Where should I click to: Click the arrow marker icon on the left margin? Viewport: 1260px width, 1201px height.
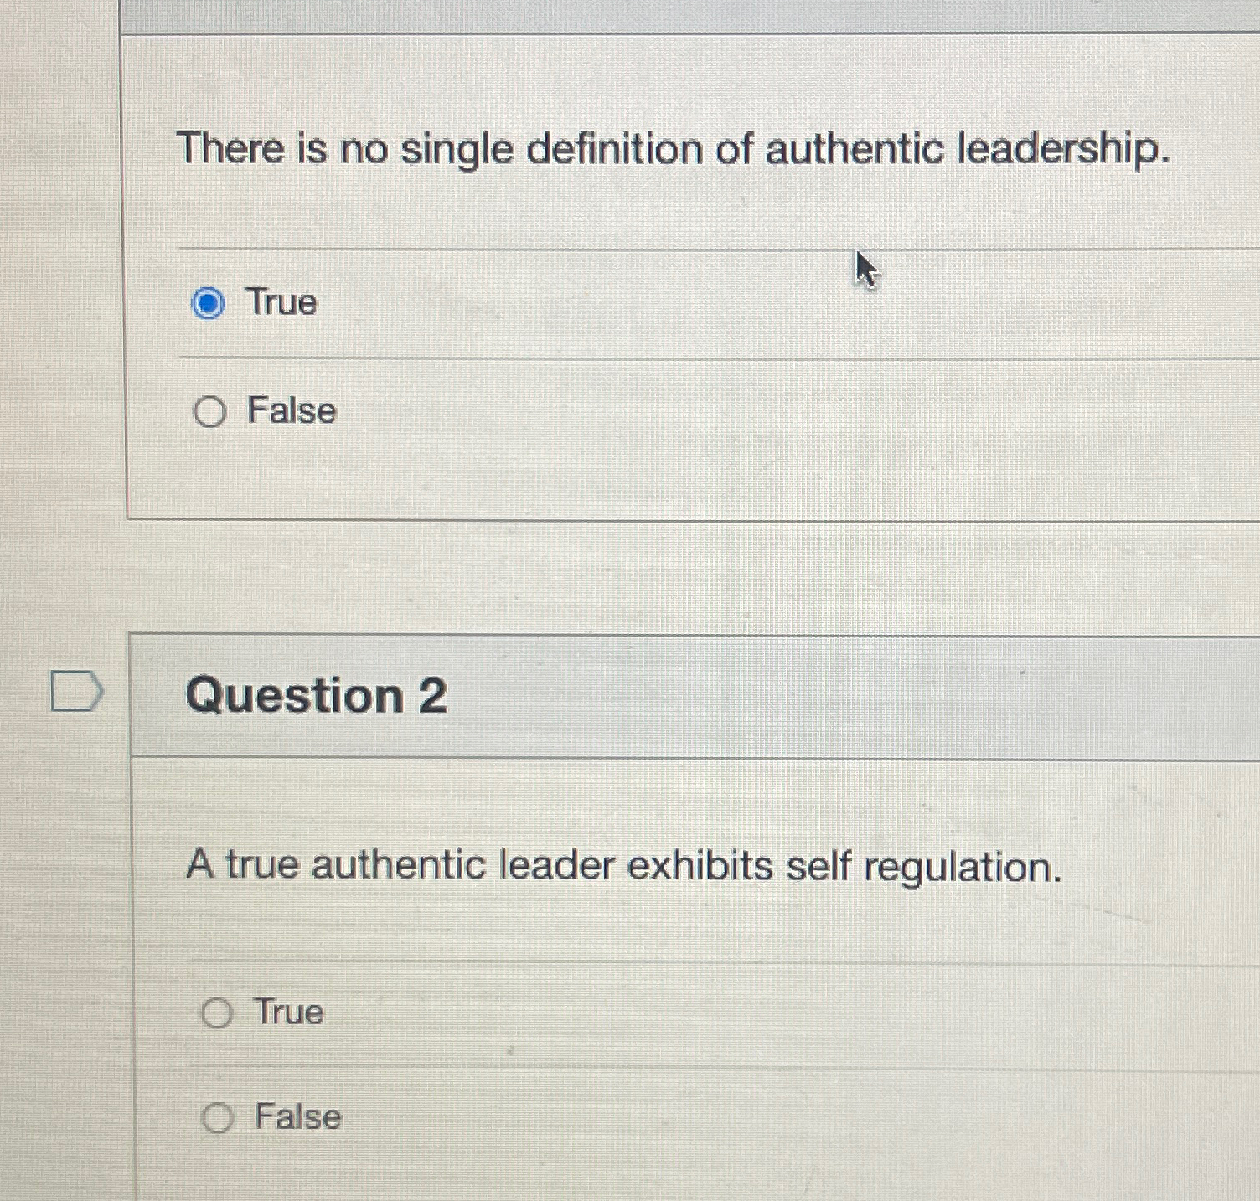(x=78, y=690)
